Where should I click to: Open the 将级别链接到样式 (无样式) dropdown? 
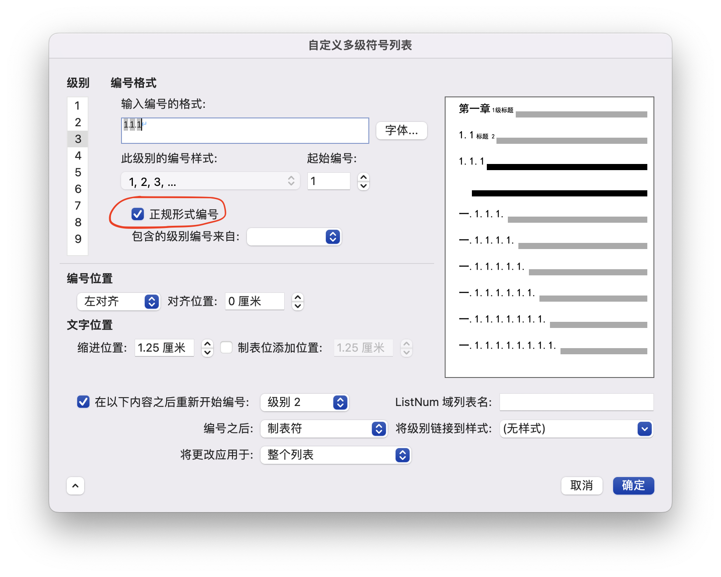coord(577,429)
